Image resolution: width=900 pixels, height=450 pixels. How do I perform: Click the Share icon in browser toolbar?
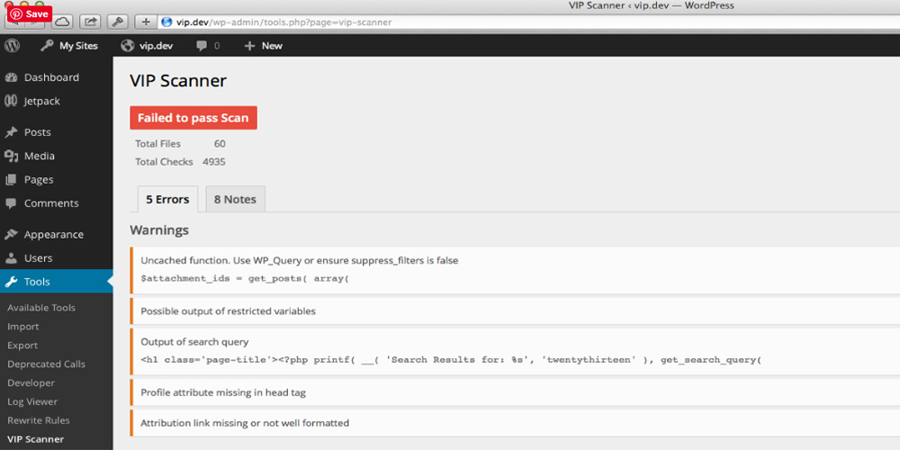click(90, 21)
